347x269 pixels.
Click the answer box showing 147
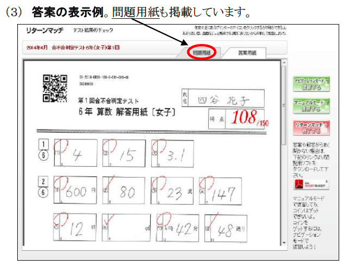[x=220, y=191]
